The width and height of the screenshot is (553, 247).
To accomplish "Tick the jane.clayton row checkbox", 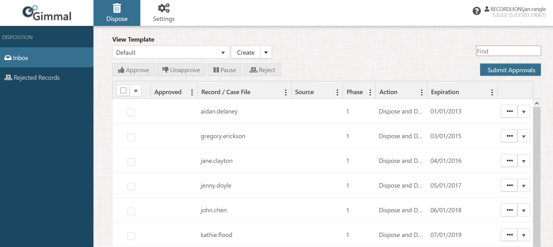I will click(131, 162).
